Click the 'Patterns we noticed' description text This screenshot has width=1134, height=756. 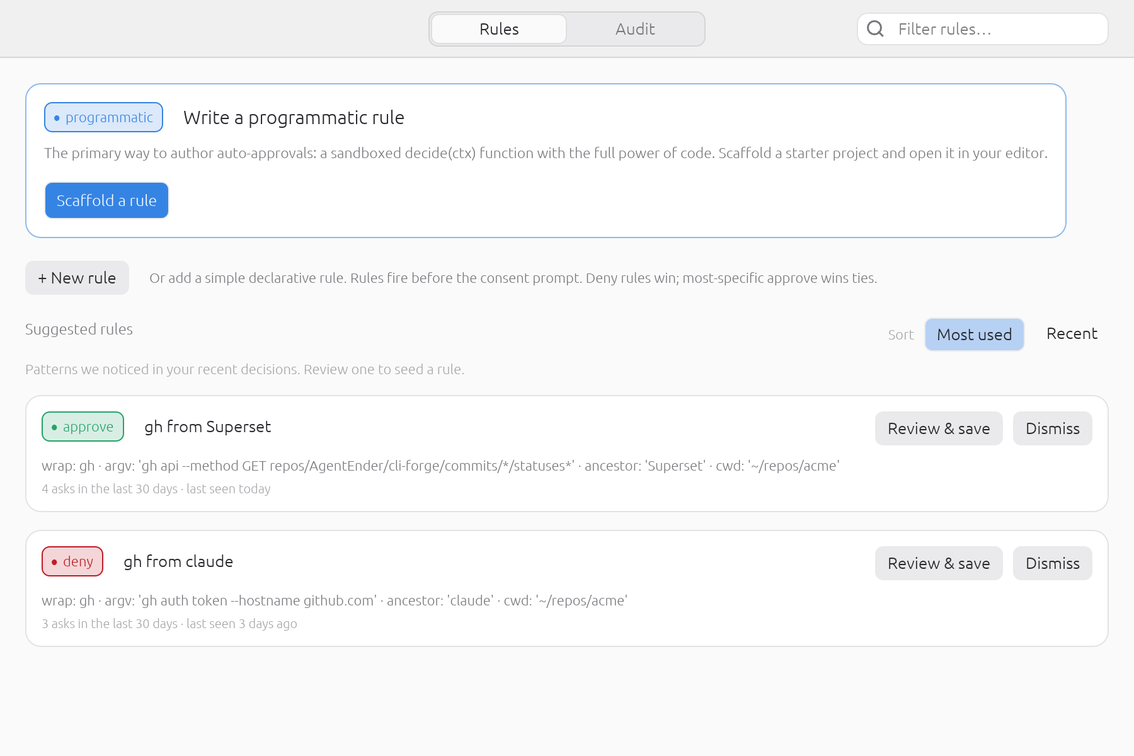(244, 369)
